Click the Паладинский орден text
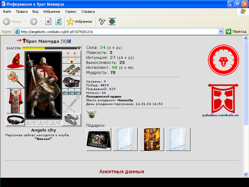249x187 pixels. tap(104, 97)
